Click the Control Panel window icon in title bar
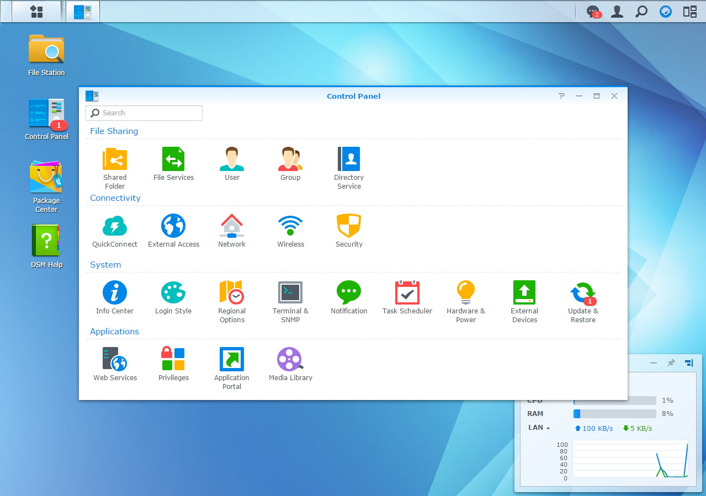706x496 pixels. [x=92, y=96]
